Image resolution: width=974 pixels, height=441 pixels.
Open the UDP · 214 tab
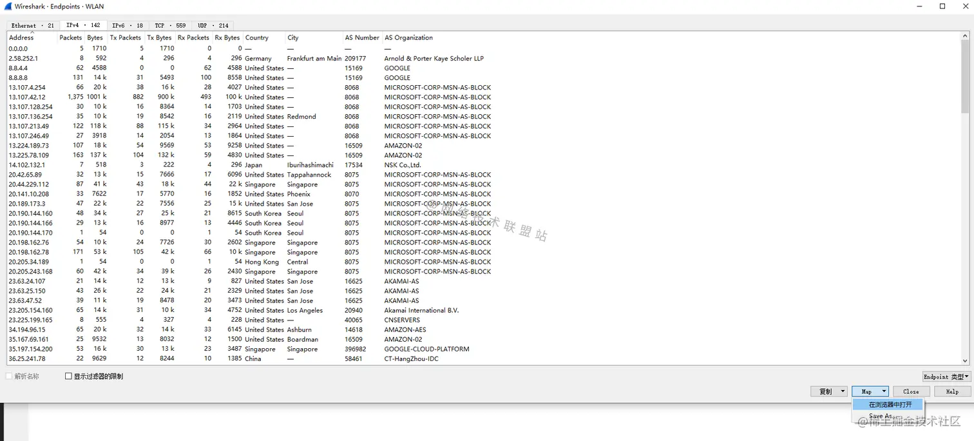coord(213,26)
